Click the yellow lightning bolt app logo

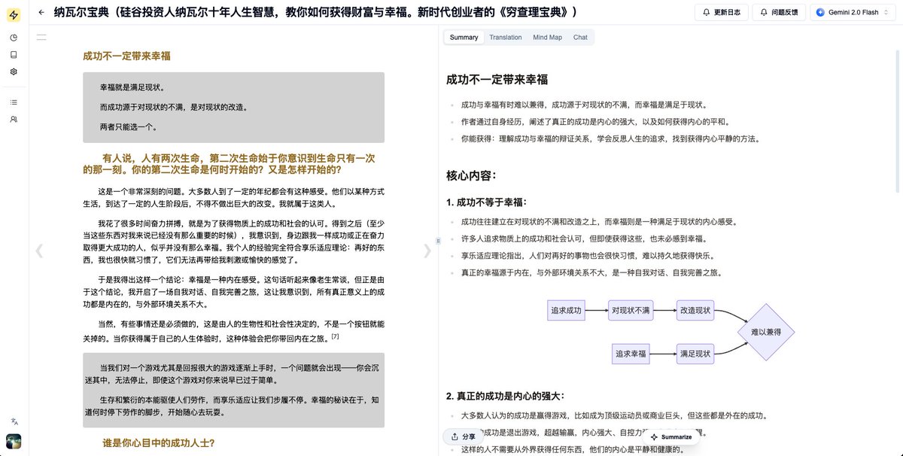click(x=14, y=15)
